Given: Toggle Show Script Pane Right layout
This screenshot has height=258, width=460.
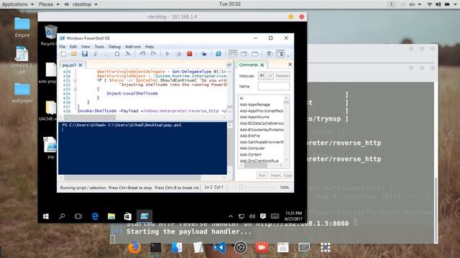Looking at the screenshot, I should tap(244, 54).
